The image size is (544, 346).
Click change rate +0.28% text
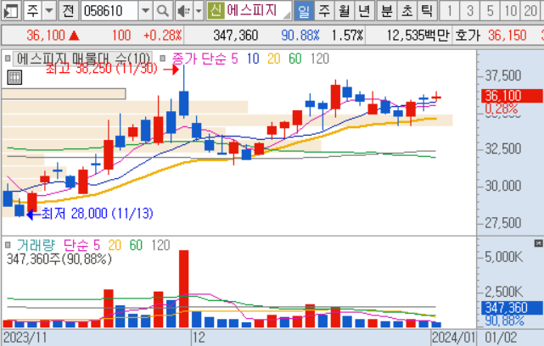162,36
